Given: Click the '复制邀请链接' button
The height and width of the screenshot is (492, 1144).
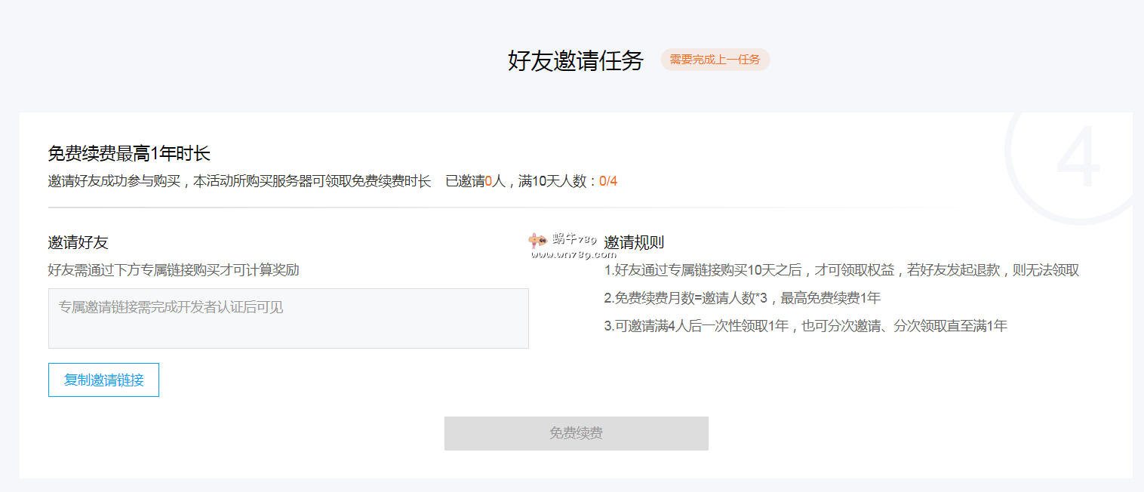Looking at the screenshot, I should [103, 380].
